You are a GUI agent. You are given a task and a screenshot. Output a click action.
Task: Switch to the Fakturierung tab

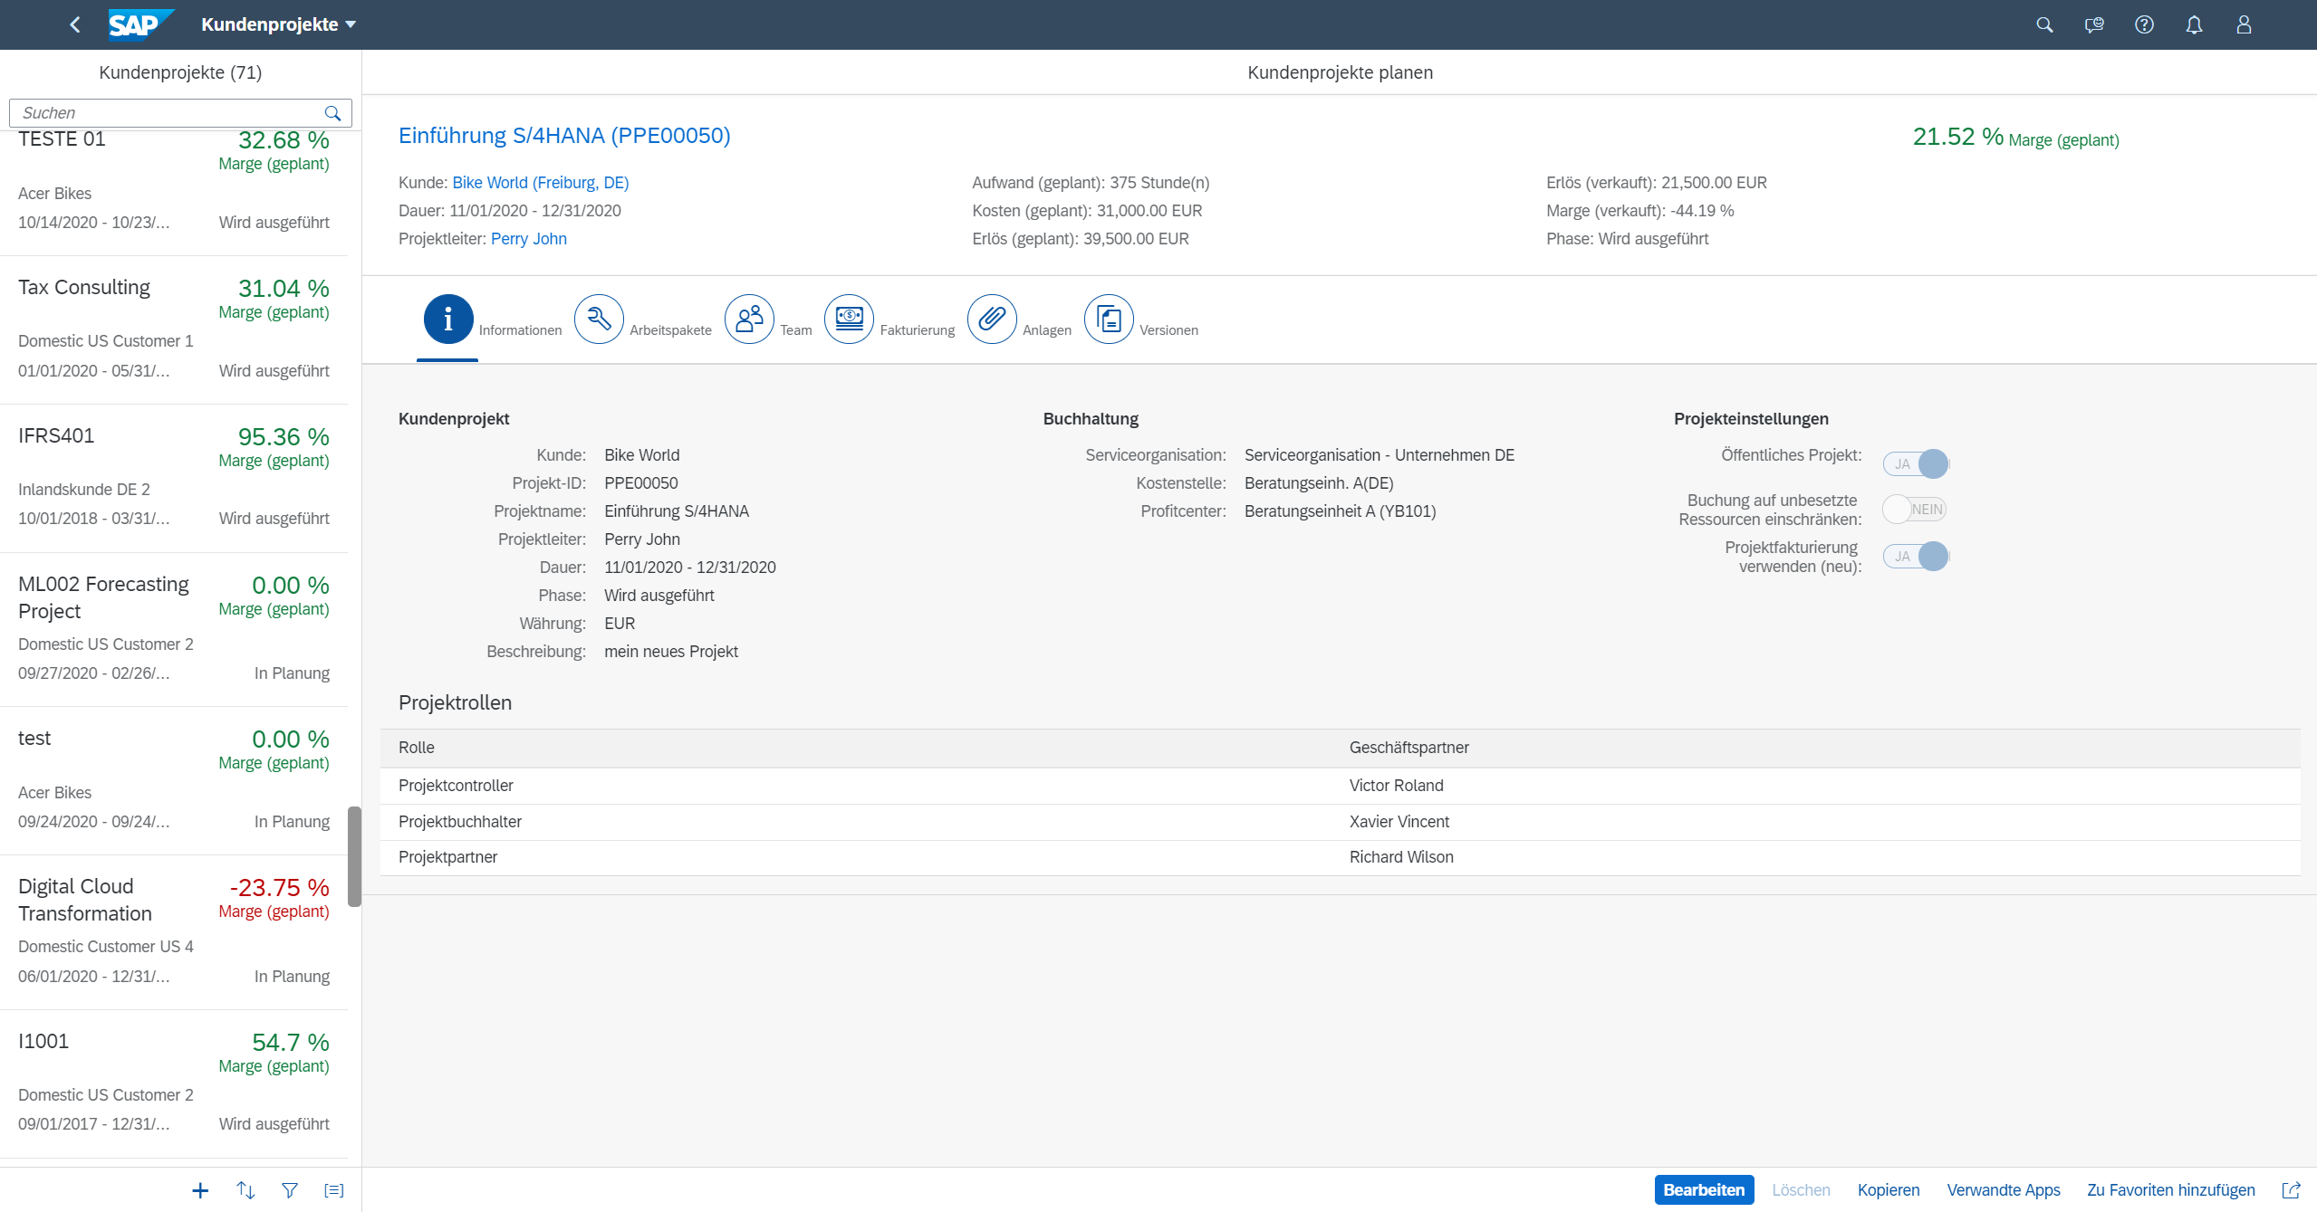pyautogui.click(x=849, y=320)
